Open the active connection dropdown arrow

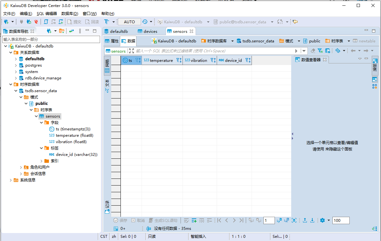208,22
